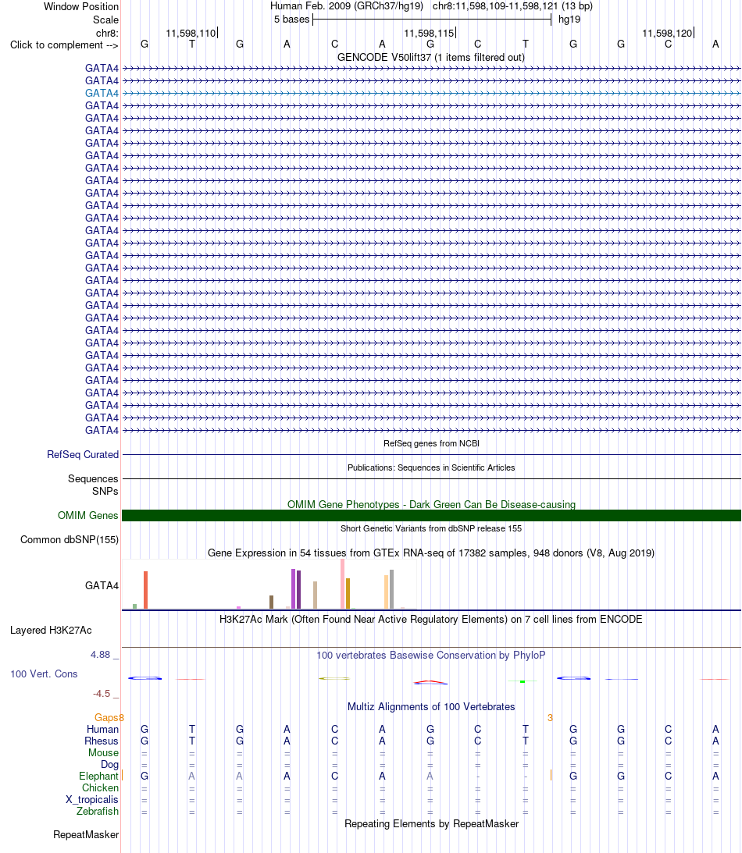
Task: Click the brown bar in GTEx chart
Action: coord(271,602)
